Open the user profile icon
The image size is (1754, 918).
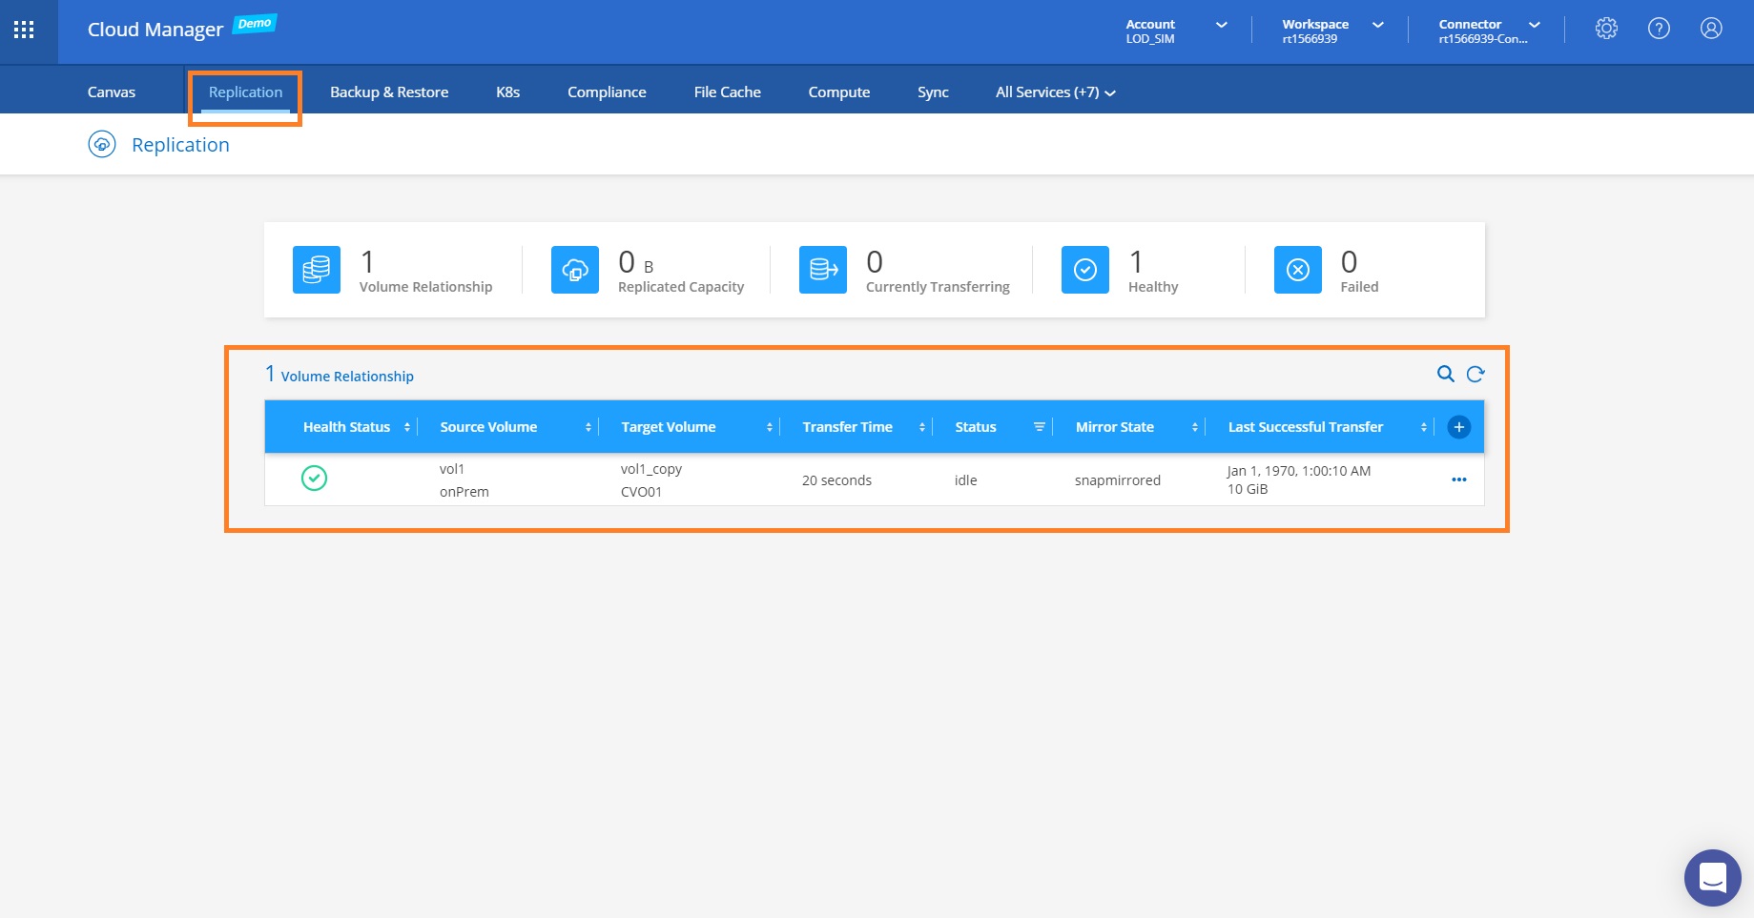point(1711,29)
